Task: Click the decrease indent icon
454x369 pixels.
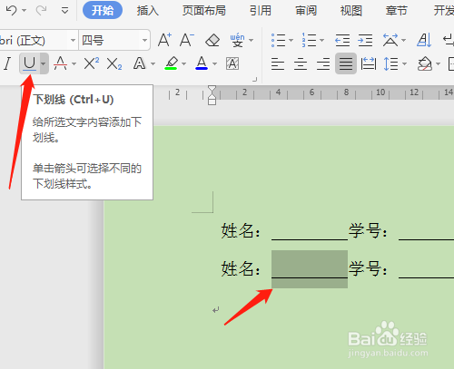Action: [342, 40]
